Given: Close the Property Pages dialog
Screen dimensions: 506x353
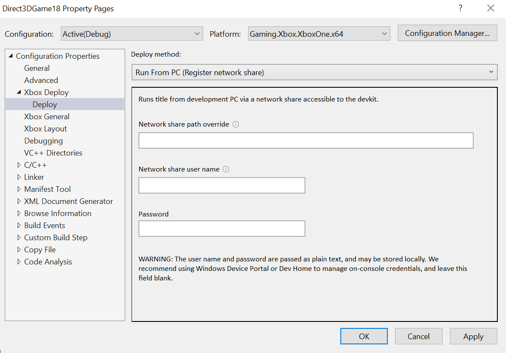Looking at the screenshot, I should pyautogui.click(x=490, y=8).
